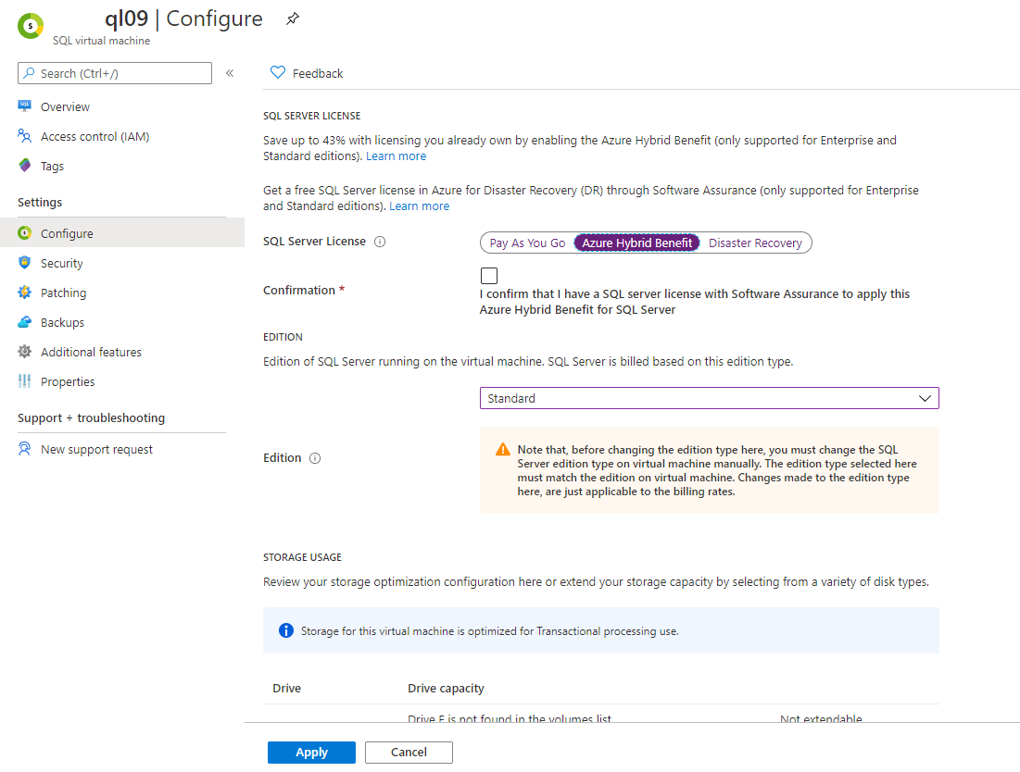
Task: Click the Feedback heart icon
Action: point(278,73)
